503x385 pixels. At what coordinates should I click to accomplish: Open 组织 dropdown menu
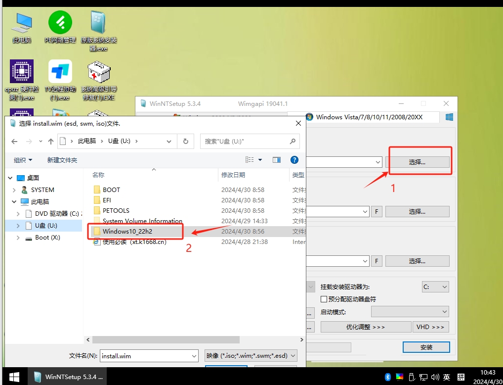click(23, 160)
